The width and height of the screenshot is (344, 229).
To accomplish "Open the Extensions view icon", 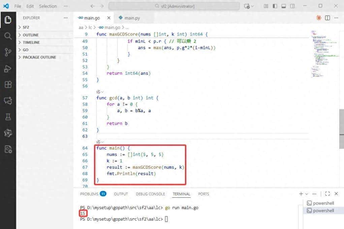I will (x=8, y=84).
